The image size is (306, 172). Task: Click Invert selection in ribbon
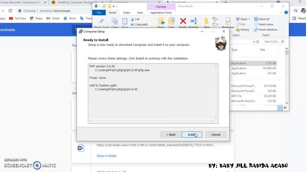tap(266, 30)
